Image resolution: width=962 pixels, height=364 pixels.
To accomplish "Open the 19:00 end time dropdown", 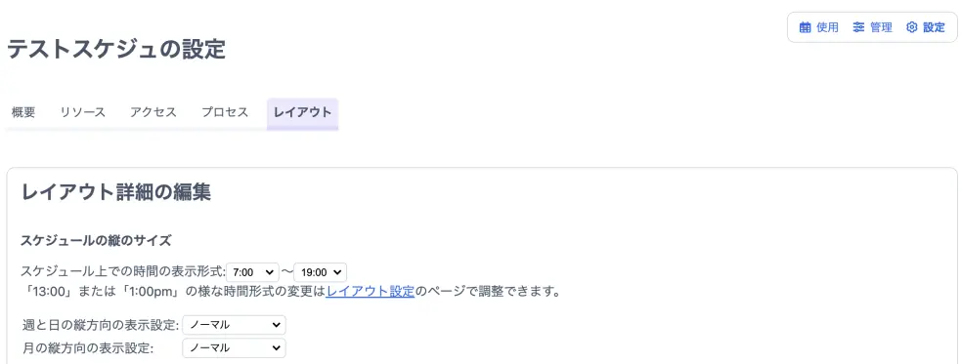I will 321,272.
